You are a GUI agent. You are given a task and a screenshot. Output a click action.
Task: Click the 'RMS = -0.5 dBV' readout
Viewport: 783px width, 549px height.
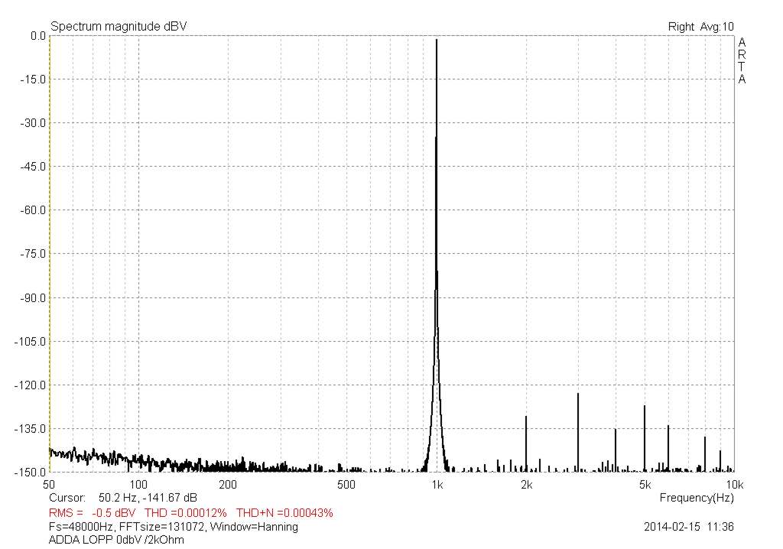click(92, 513)
